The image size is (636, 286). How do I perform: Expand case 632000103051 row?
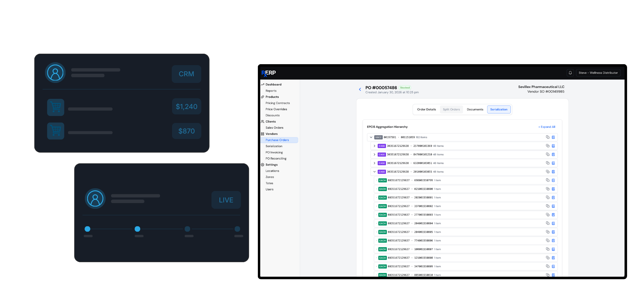click(374, 163)
